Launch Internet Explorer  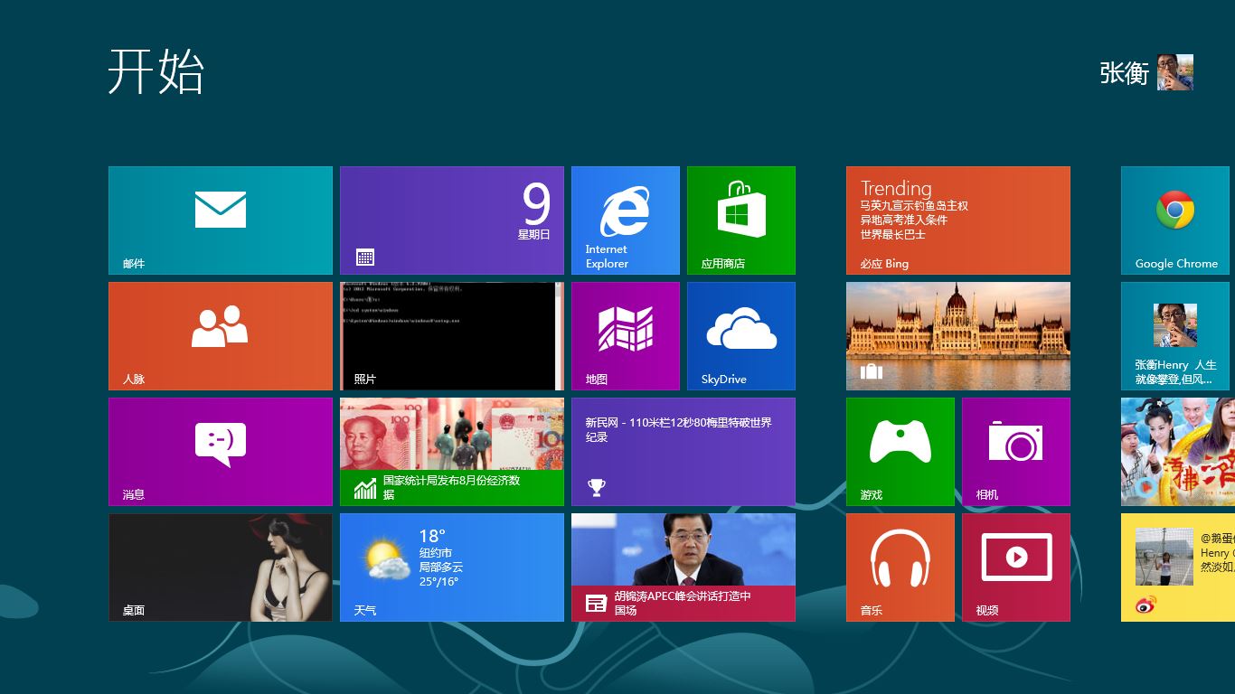pos(625,220)
